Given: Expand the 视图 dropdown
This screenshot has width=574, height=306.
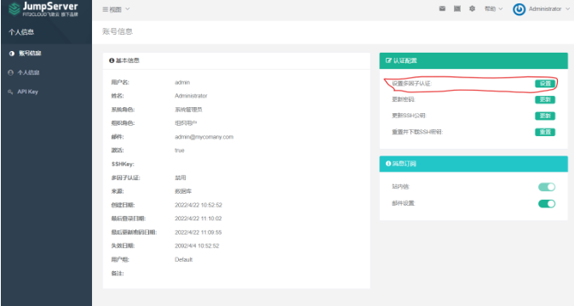Looking at the screenshot, I should (116, 9).
